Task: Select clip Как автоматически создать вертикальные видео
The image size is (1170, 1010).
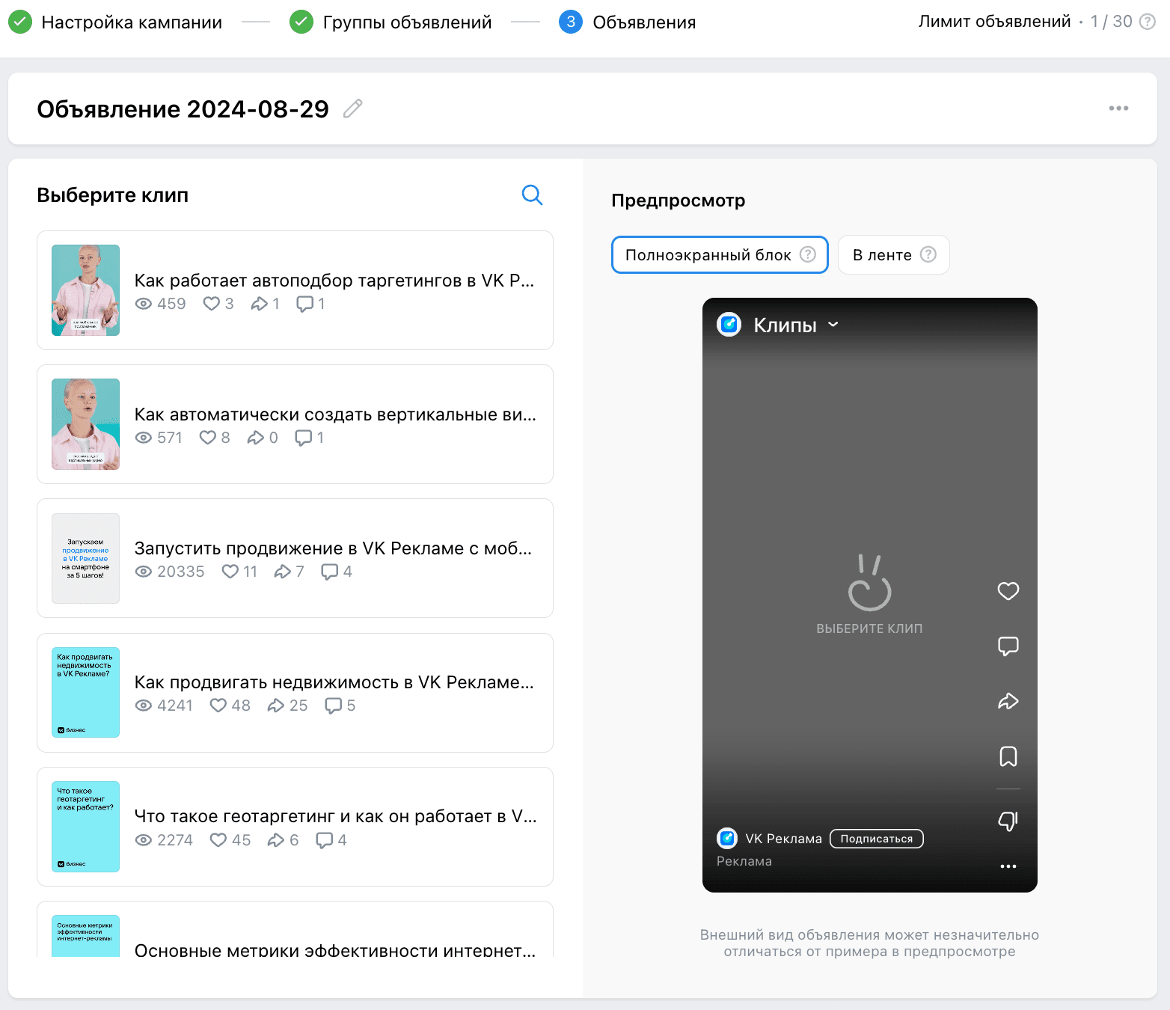Action: (295, 424)
